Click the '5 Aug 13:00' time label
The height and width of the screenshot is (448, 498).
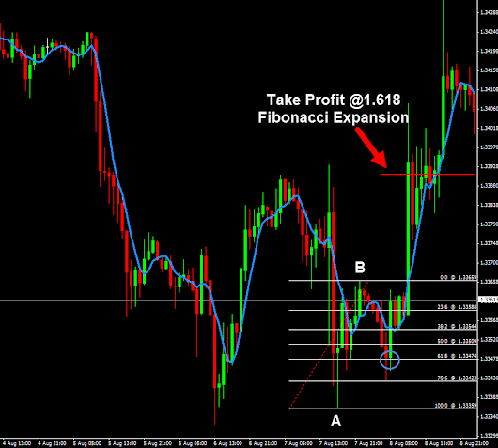(x=122, y=443)
